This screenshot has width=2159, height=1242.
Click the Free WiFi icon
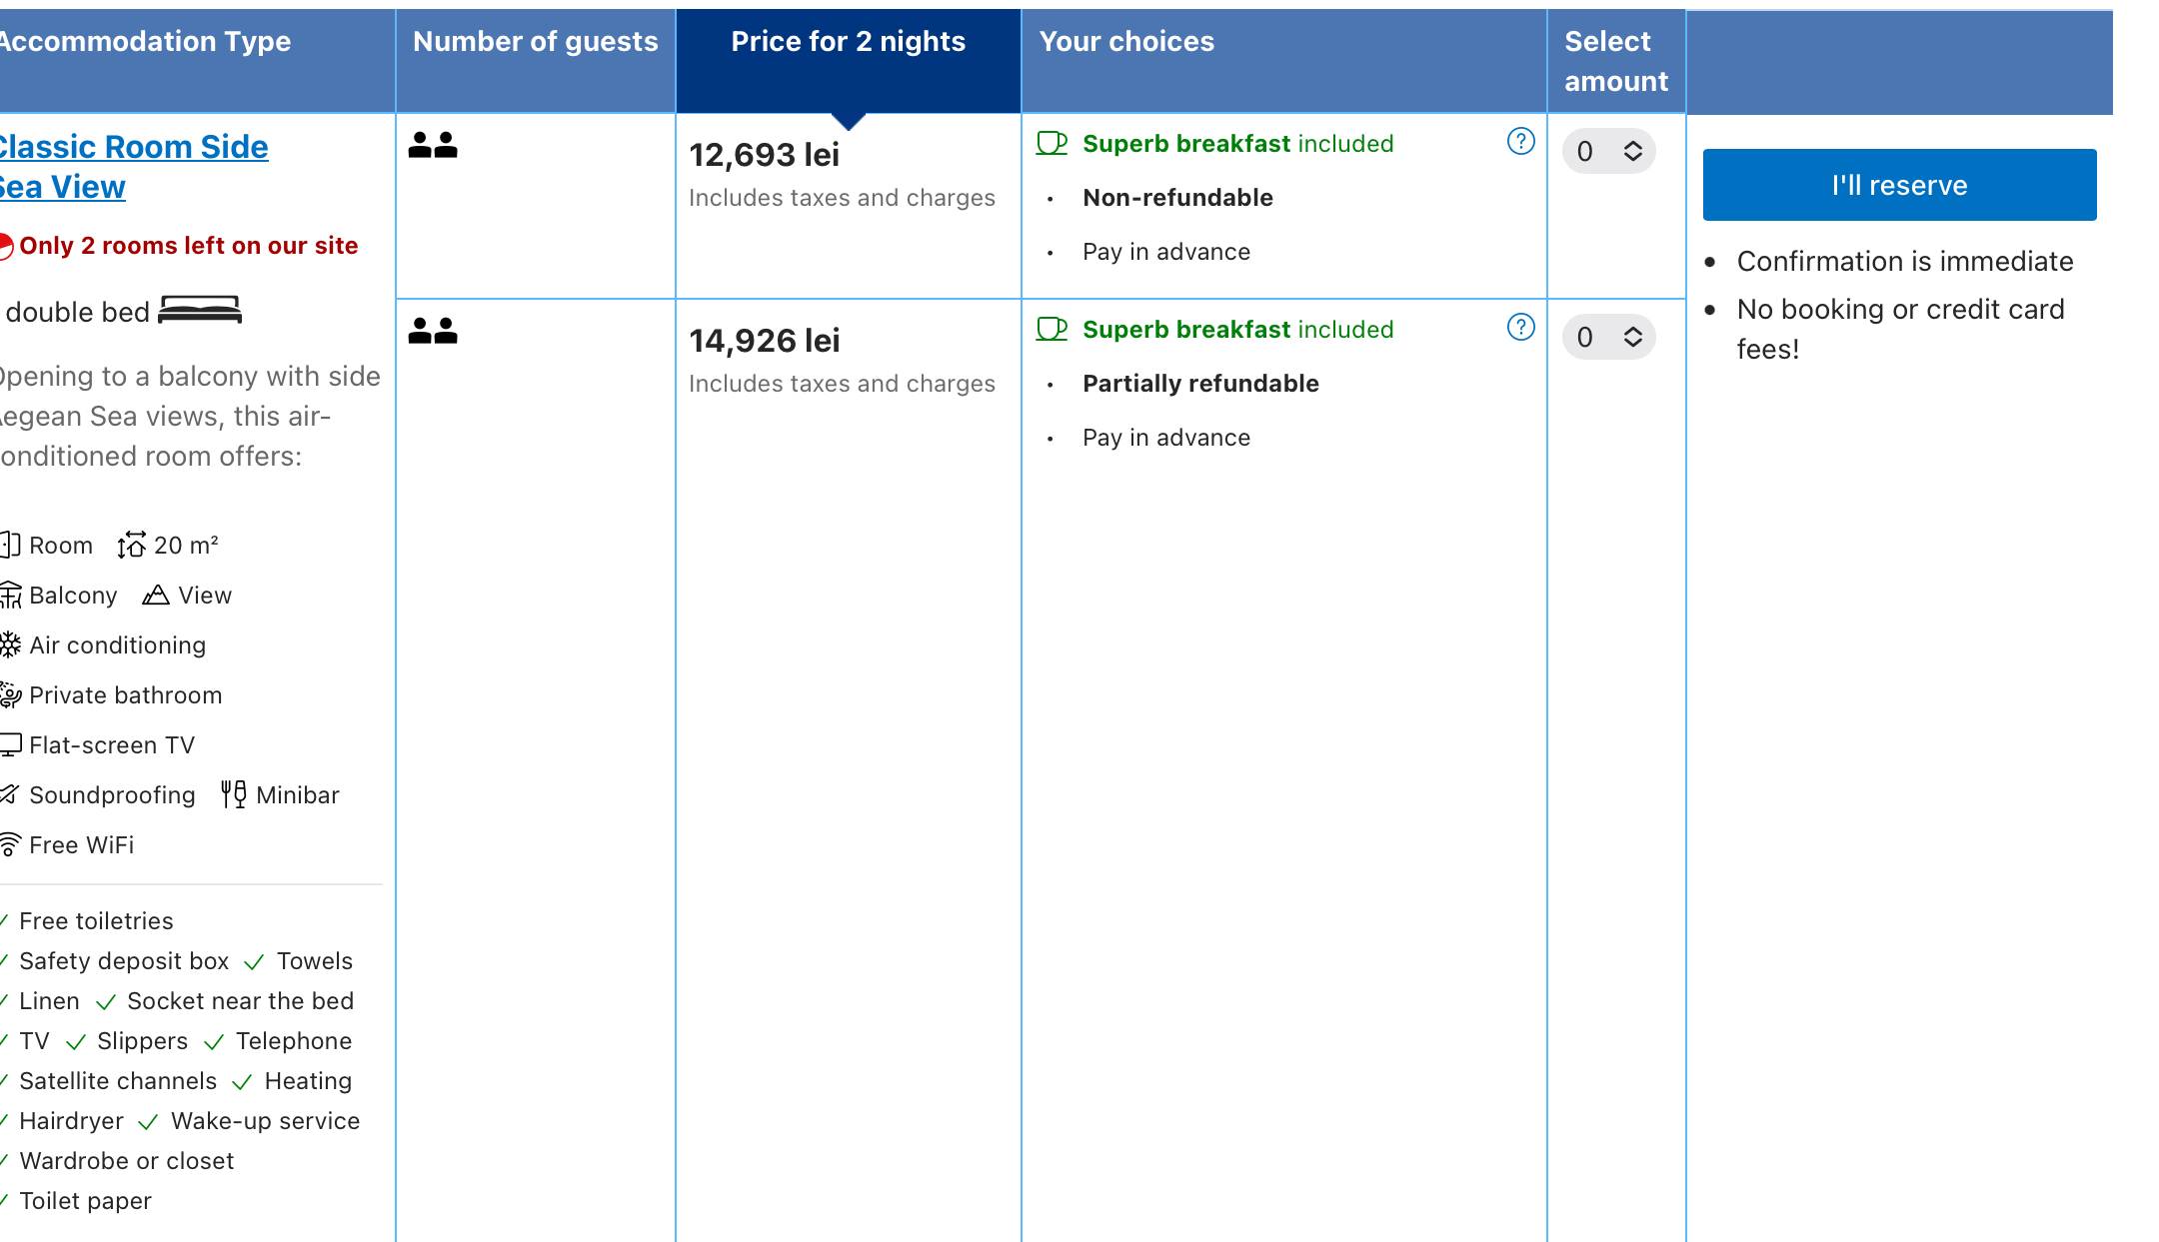(x=10, y=845)
